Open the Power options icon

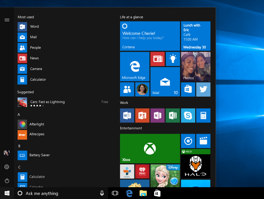coord(7,181)
